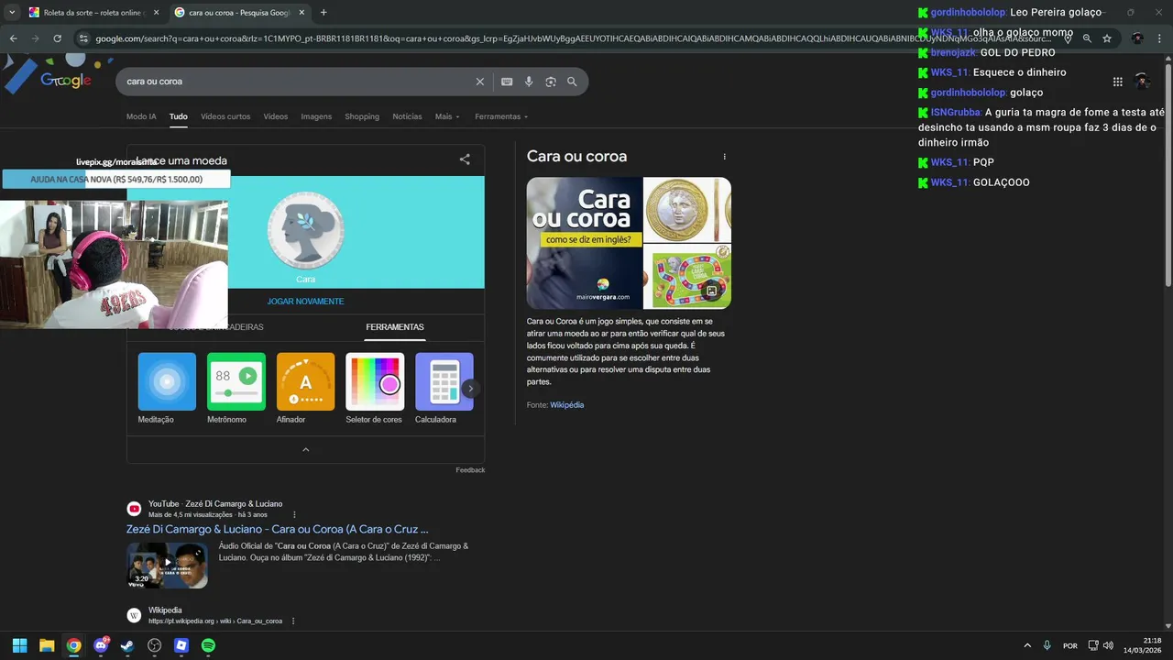Show hidden system tray icons
The image size is (1173, 660).
(x=1027, y=645)
